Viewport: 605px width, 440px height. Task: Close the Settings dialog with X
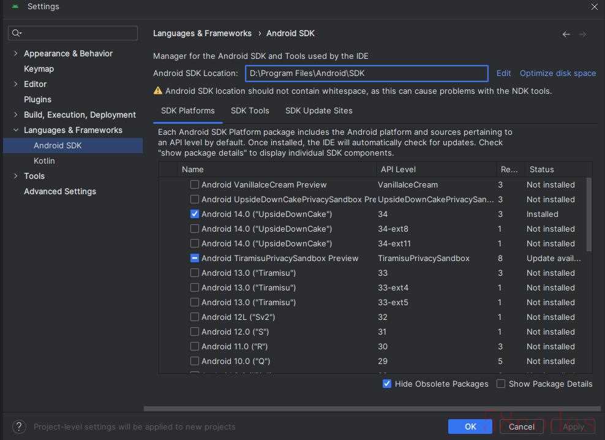594,7
